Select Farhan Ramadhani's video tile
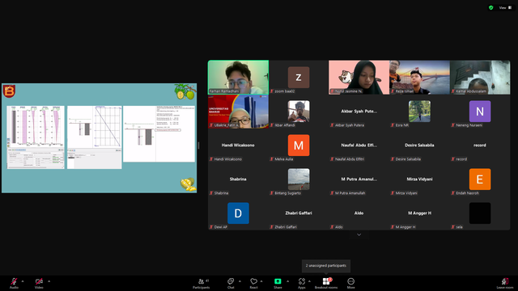Image resolution: width=518 pixels, height=291 pixels. (238, 78)
